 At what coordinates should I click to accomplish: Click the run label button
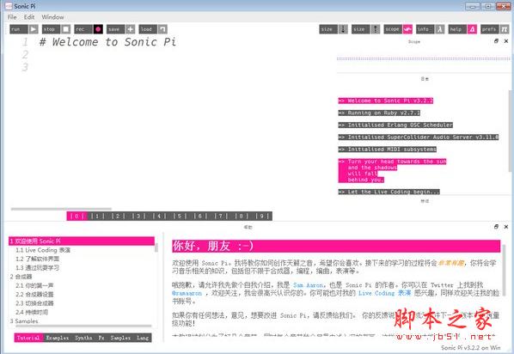click(x=19, y=29)
